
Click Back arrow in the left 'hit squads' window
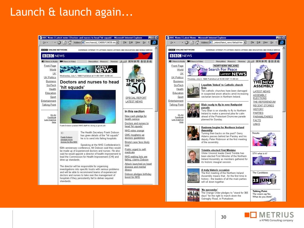pyautogui.click(x=44, y=42)
